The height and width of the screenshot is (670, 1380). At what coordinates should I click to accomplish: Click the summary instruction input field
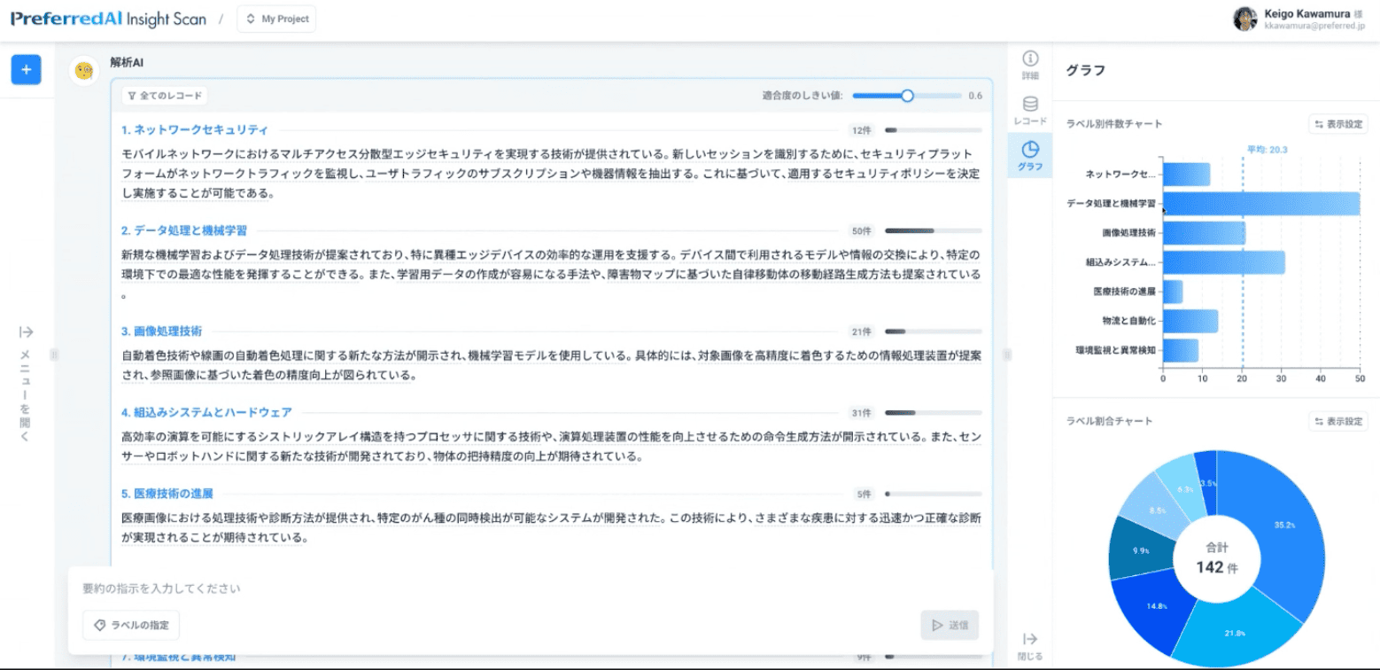530,588
